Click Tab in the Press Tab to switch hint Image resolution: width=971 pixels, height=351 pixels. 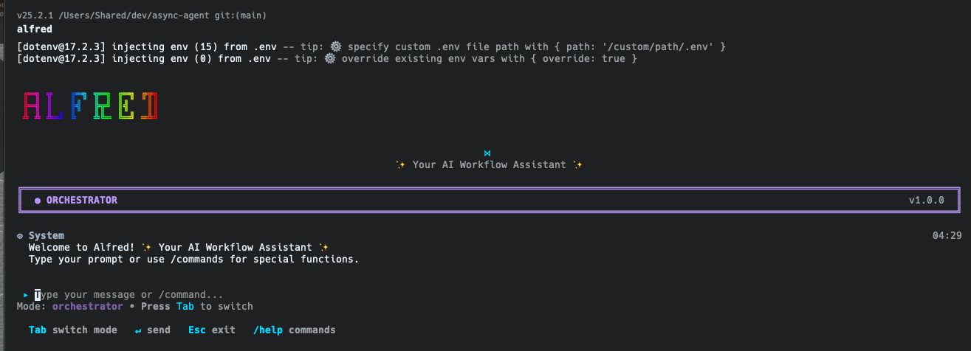(x=185, y=306)
